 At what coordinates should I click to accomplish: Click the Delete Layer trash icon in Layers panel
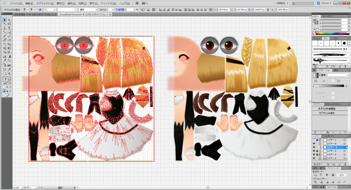point(345,164)
